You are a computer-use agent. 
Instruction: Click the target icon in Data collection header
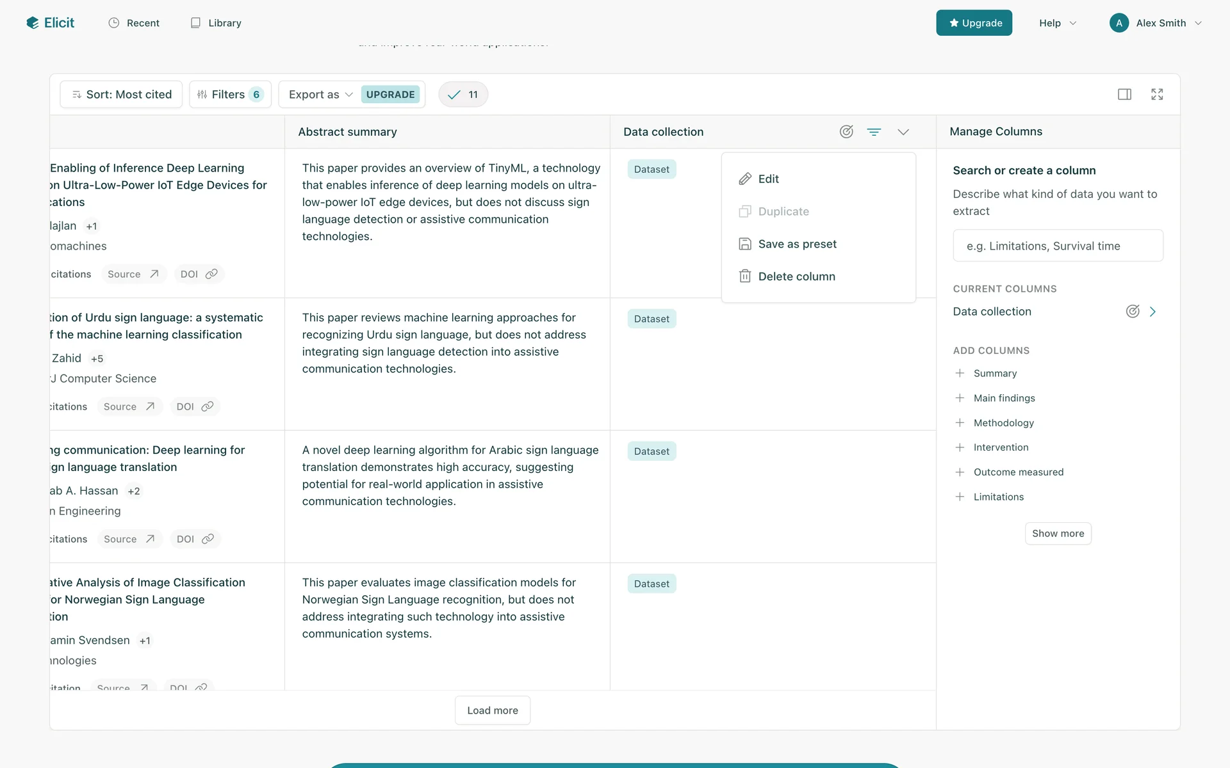click(846, 132)
